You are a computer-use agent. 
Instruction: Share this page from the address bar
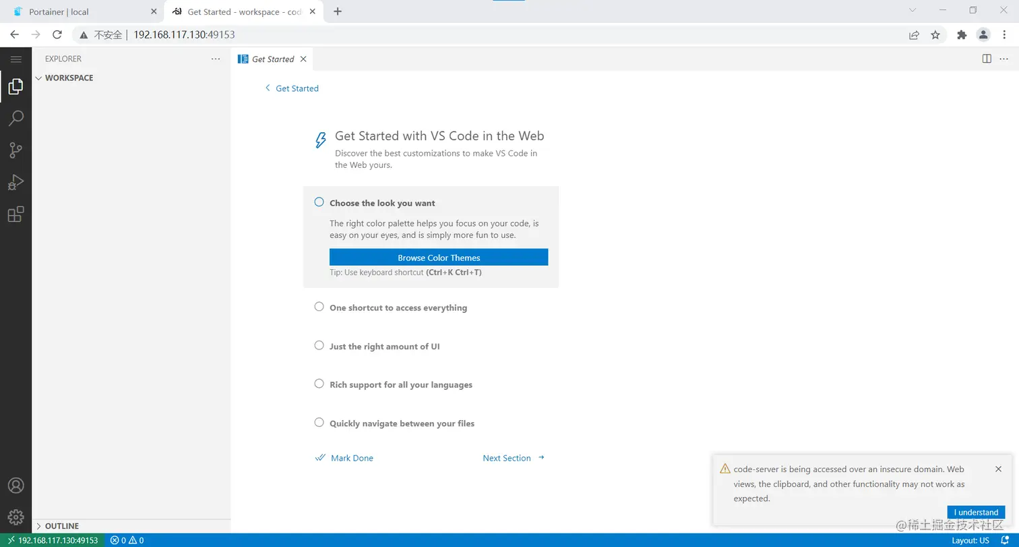point(914,35)
